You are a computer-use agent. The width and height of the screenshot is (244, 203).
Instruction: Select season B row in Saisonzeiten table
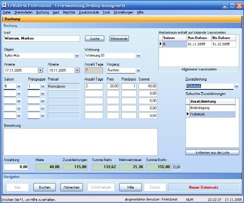(x=197, y=44)
